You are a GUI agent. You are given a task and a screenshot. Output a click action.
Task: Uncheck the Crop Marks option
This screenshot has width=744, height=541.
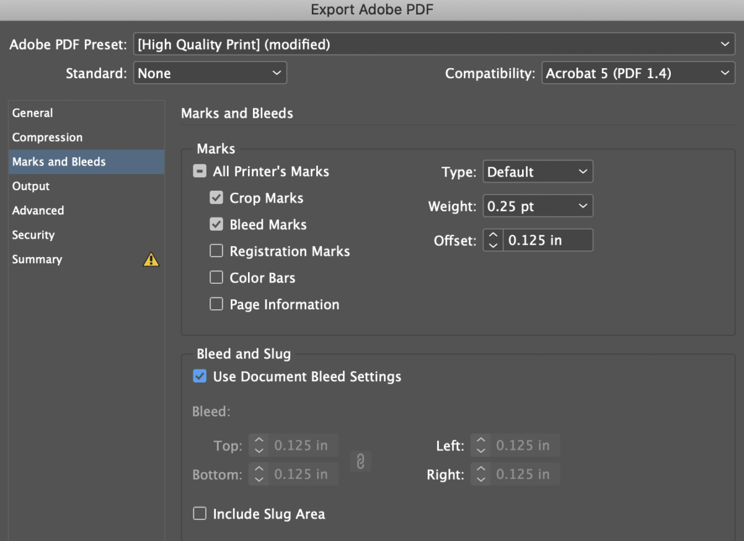(216, 197)
